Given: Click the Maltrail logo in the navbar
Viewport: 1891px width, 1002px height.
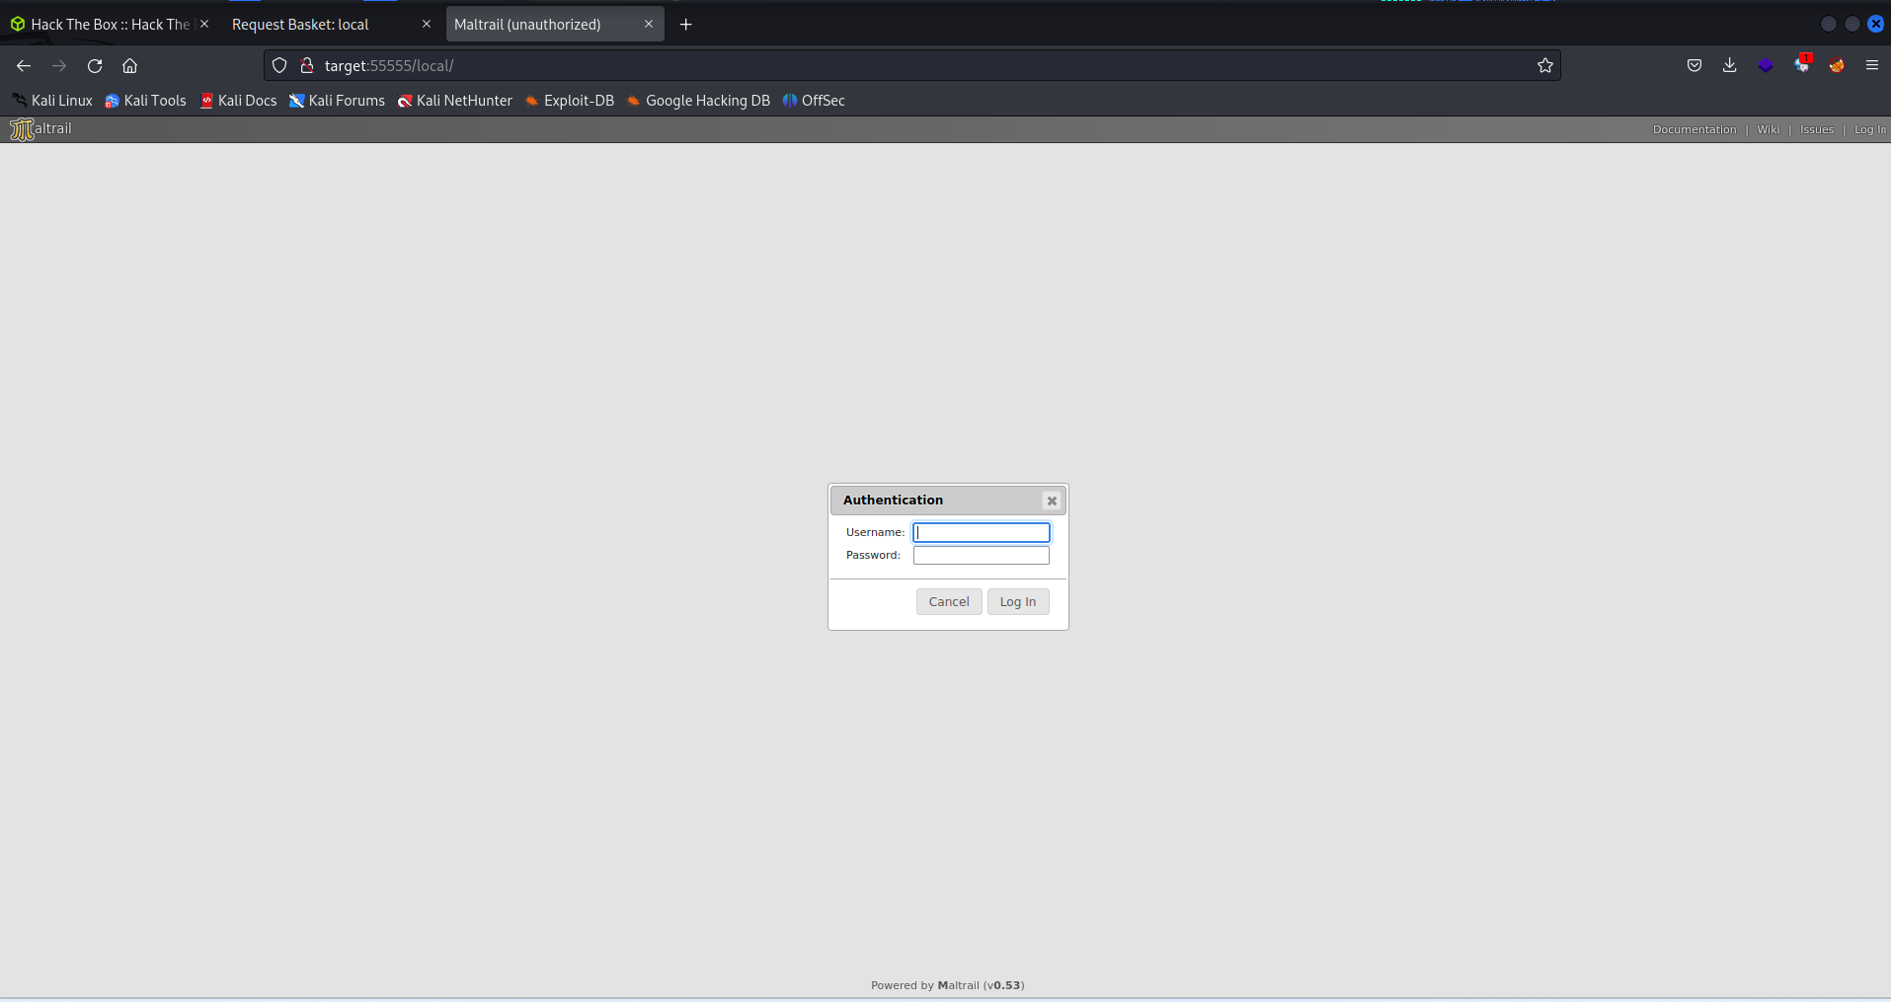Looking at the screenshot, I should coord(23,129).
